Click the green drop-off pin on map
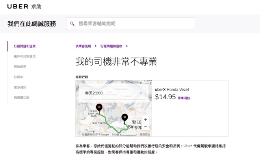Viewport: 260px width, 165px height. (125, 117)
